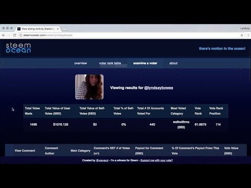Click the lyndsaybowes profile picture
Image resolution: width=251 pixels, height=188 pixels.
(89, 87)
